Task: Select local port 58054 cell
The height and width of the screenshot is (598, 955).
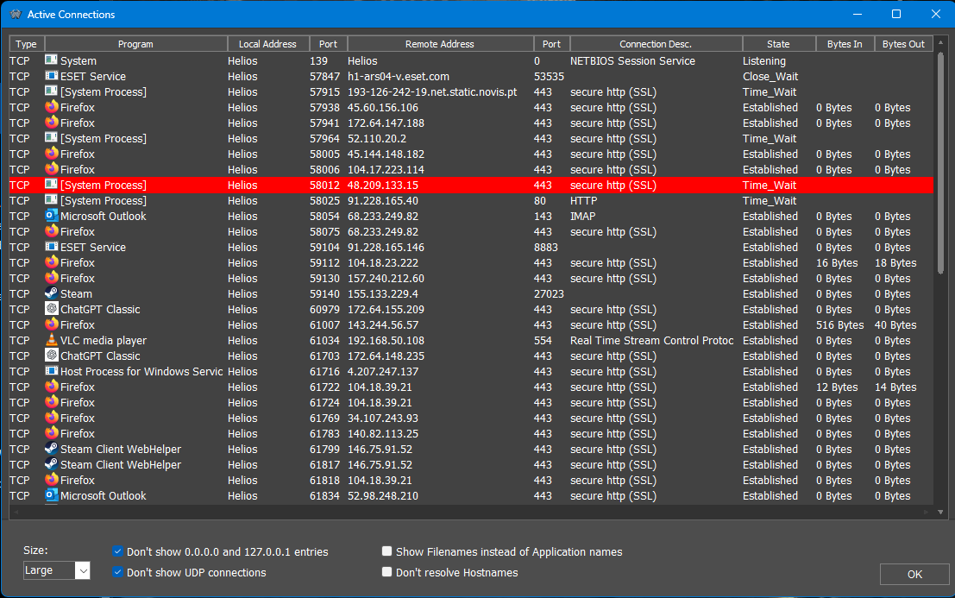Action: pyautogui.click(x=324, y=217)
